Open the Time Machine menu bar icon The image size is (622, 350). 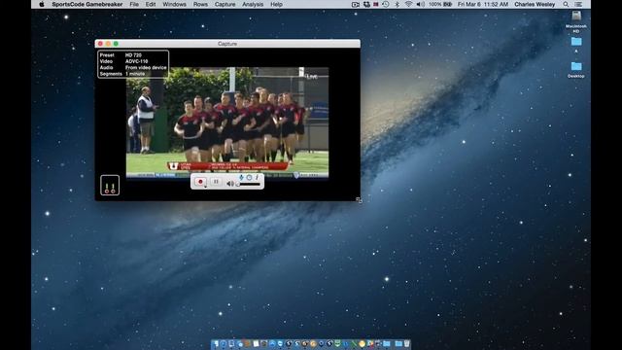386,4
